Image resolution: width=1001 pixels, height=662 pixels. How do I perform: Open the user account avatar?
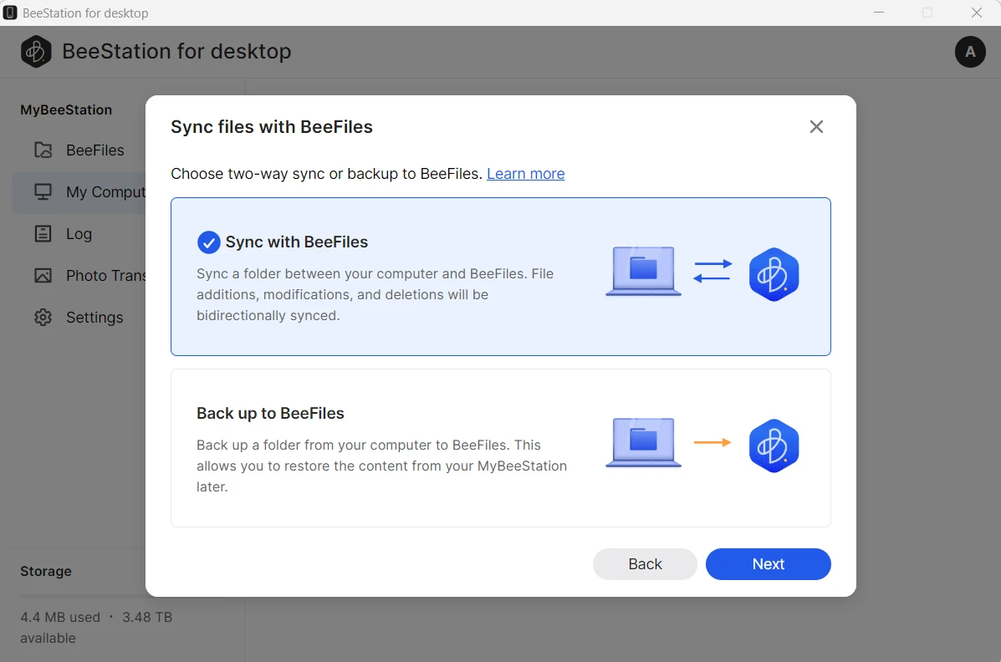[970, 52]
